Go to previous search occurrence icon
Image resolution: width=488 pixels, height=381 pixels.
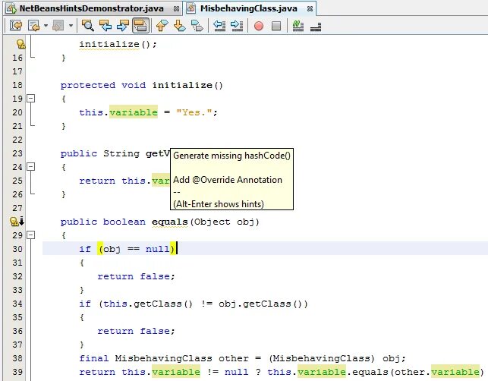click(x=105, y=26)
